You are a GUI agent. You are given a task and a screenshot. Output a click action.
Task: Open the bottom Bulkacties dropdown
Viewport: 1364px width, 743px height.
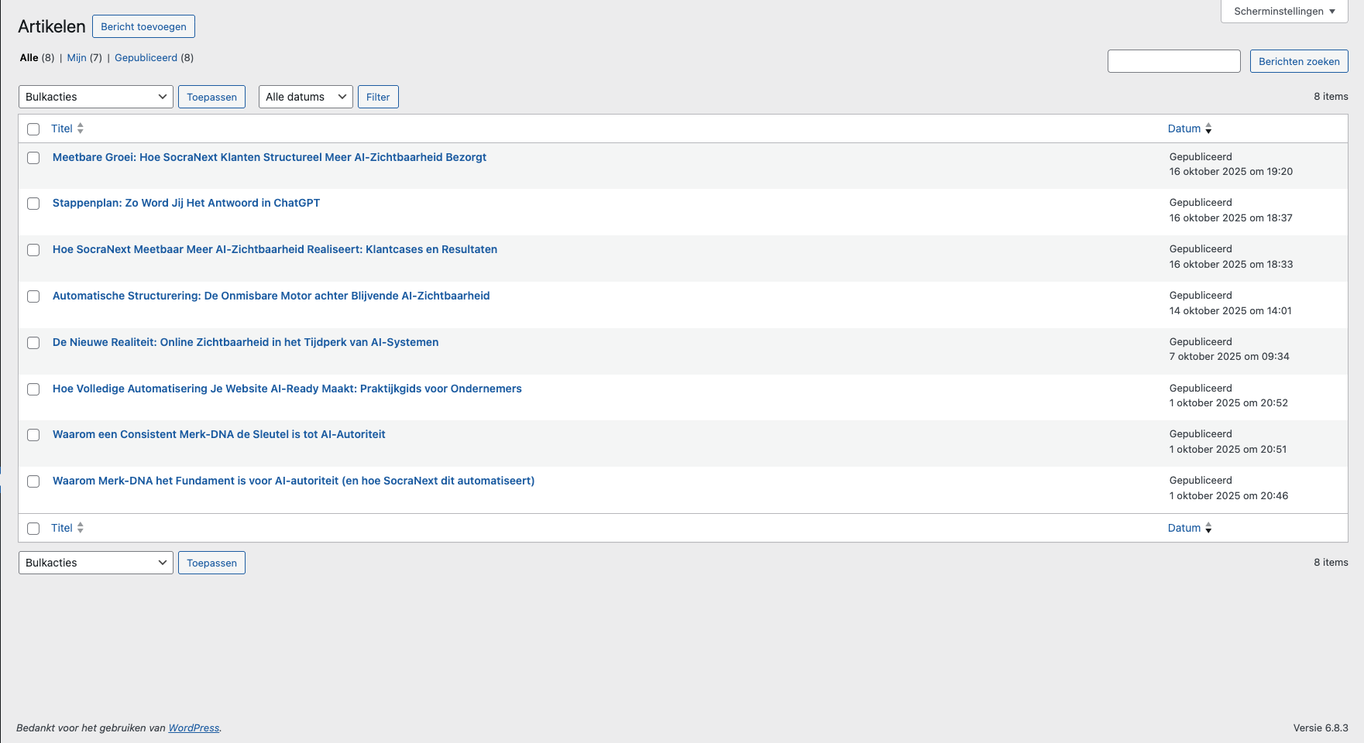pos(95,563)
